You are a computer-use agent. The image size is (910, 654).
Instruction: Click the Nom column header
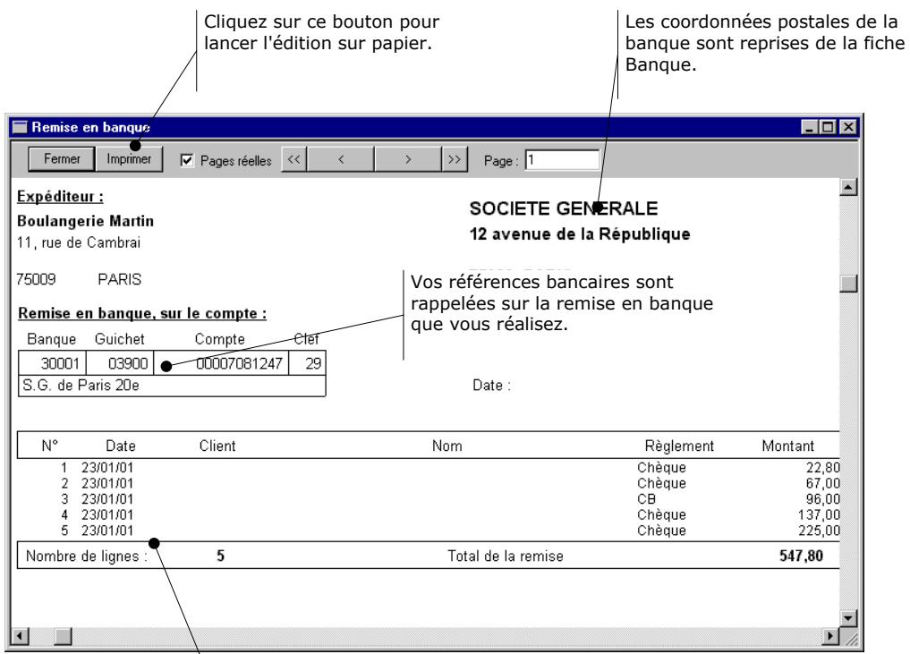446,446
